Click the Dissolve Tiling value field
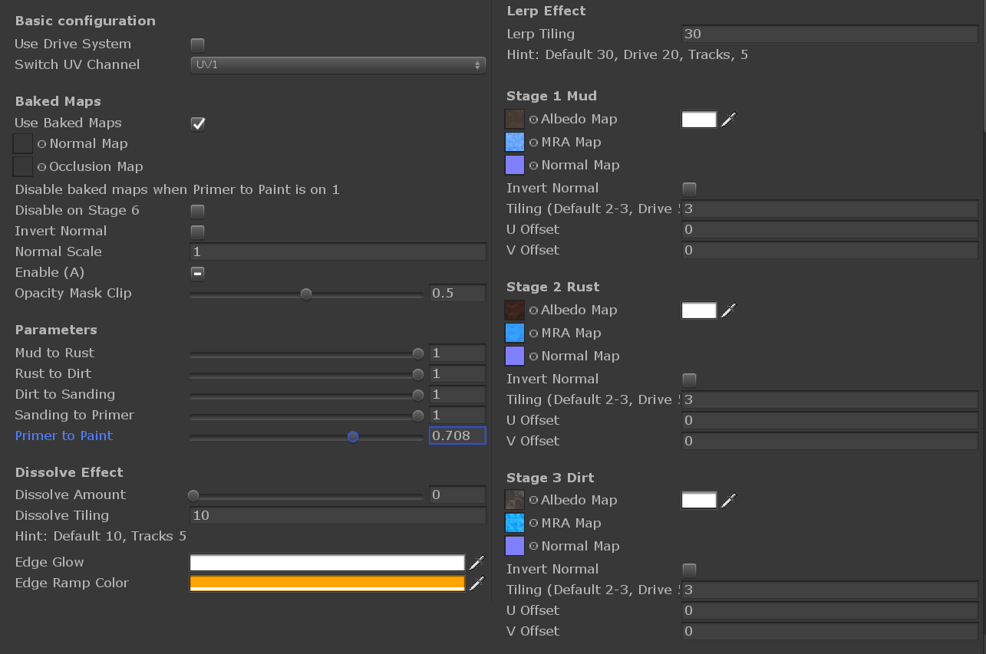This screenshot has width=986, height=654. [338, 515]
